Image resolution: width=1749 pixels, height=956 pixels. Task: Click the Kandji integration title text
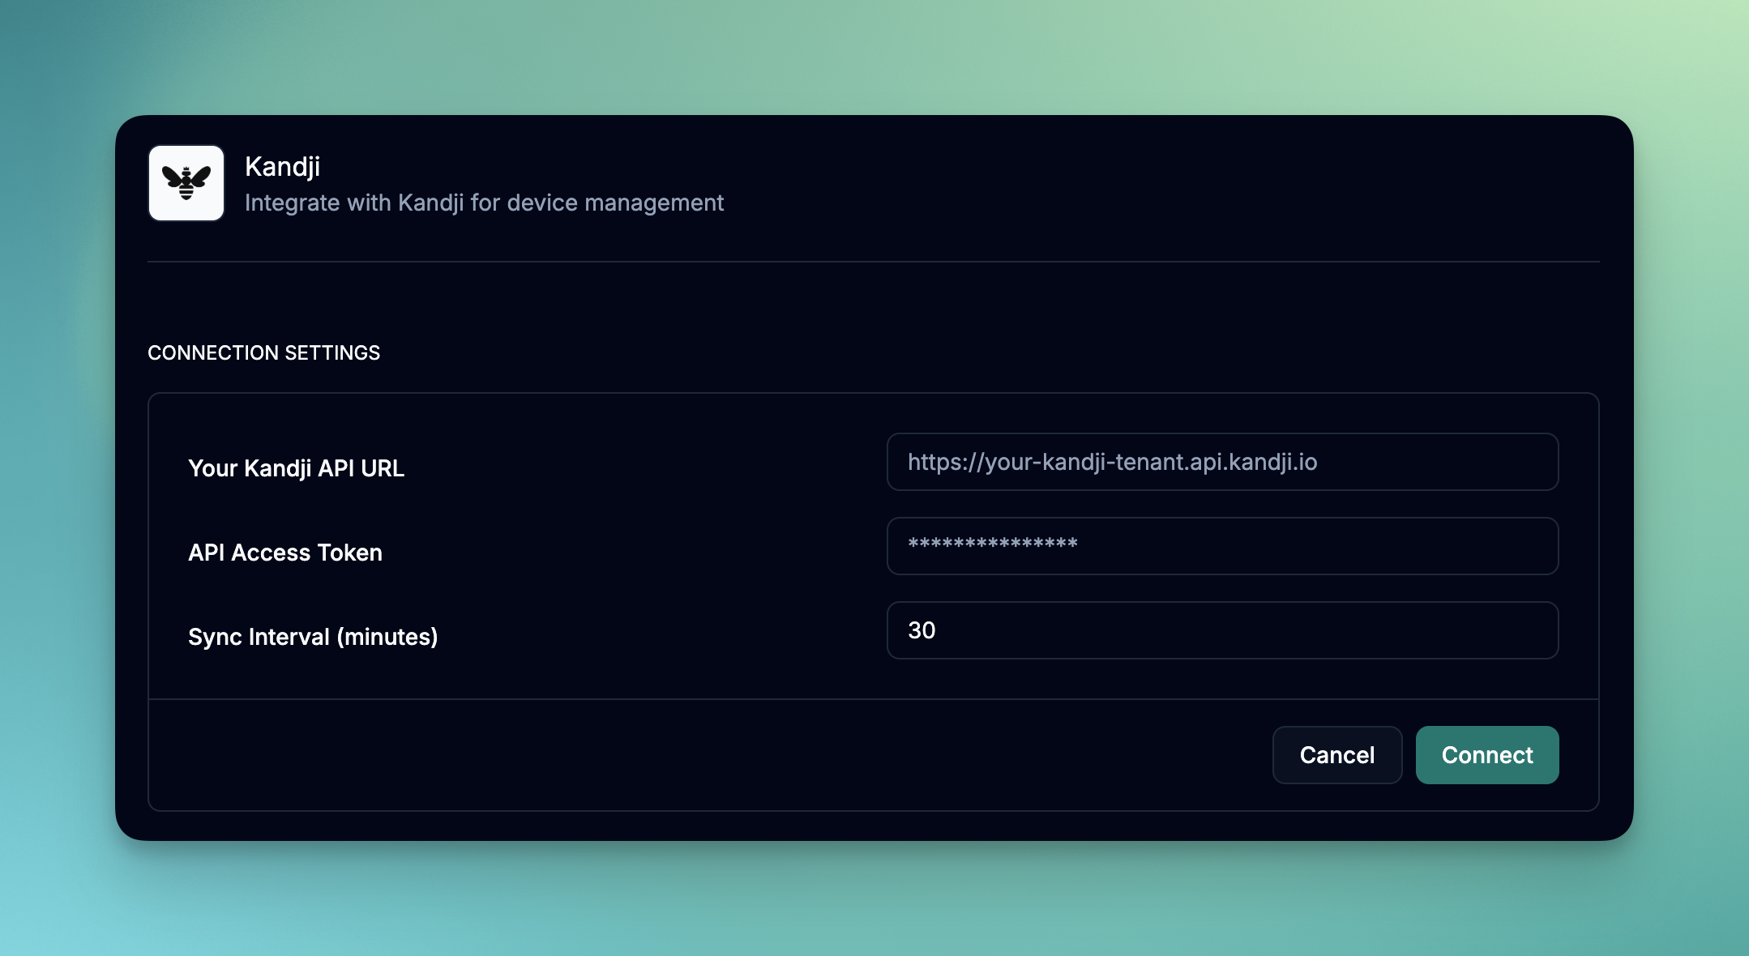(282, 166)
